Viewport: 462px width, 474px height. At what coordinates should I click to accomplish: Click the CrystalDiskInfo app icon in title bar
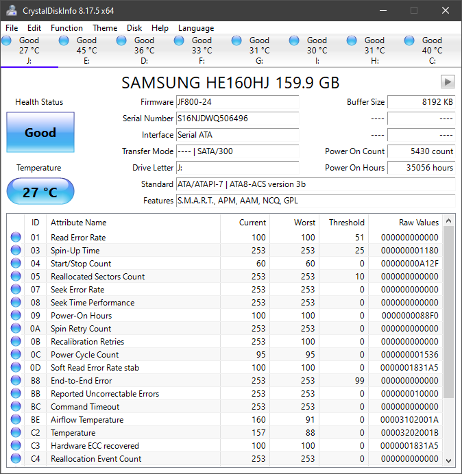[x=12, y=10]
